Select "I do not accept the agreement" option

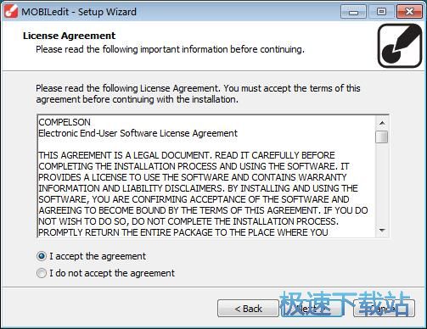tap(42, 273)
